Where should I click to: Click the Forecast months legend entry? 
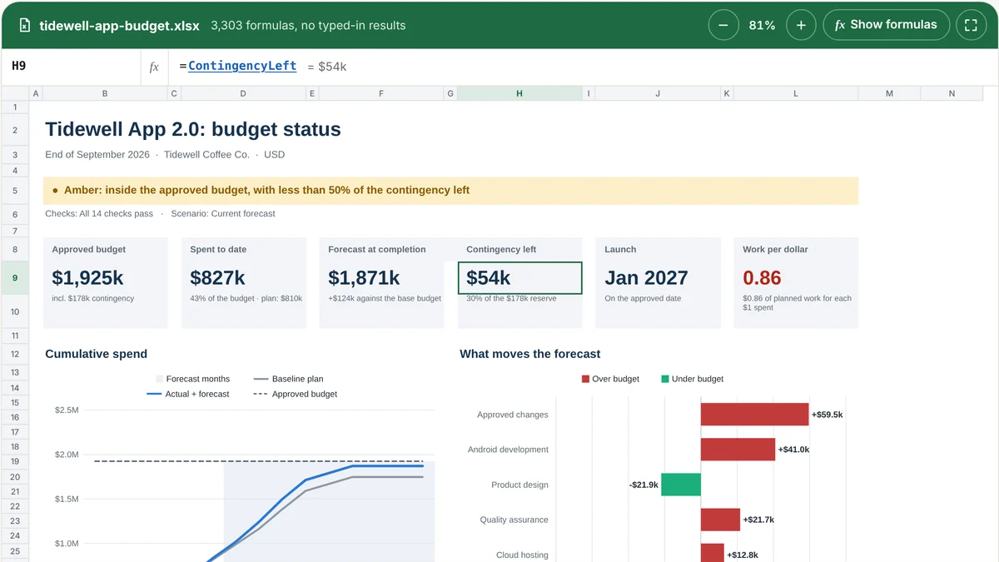pos(193,379)
